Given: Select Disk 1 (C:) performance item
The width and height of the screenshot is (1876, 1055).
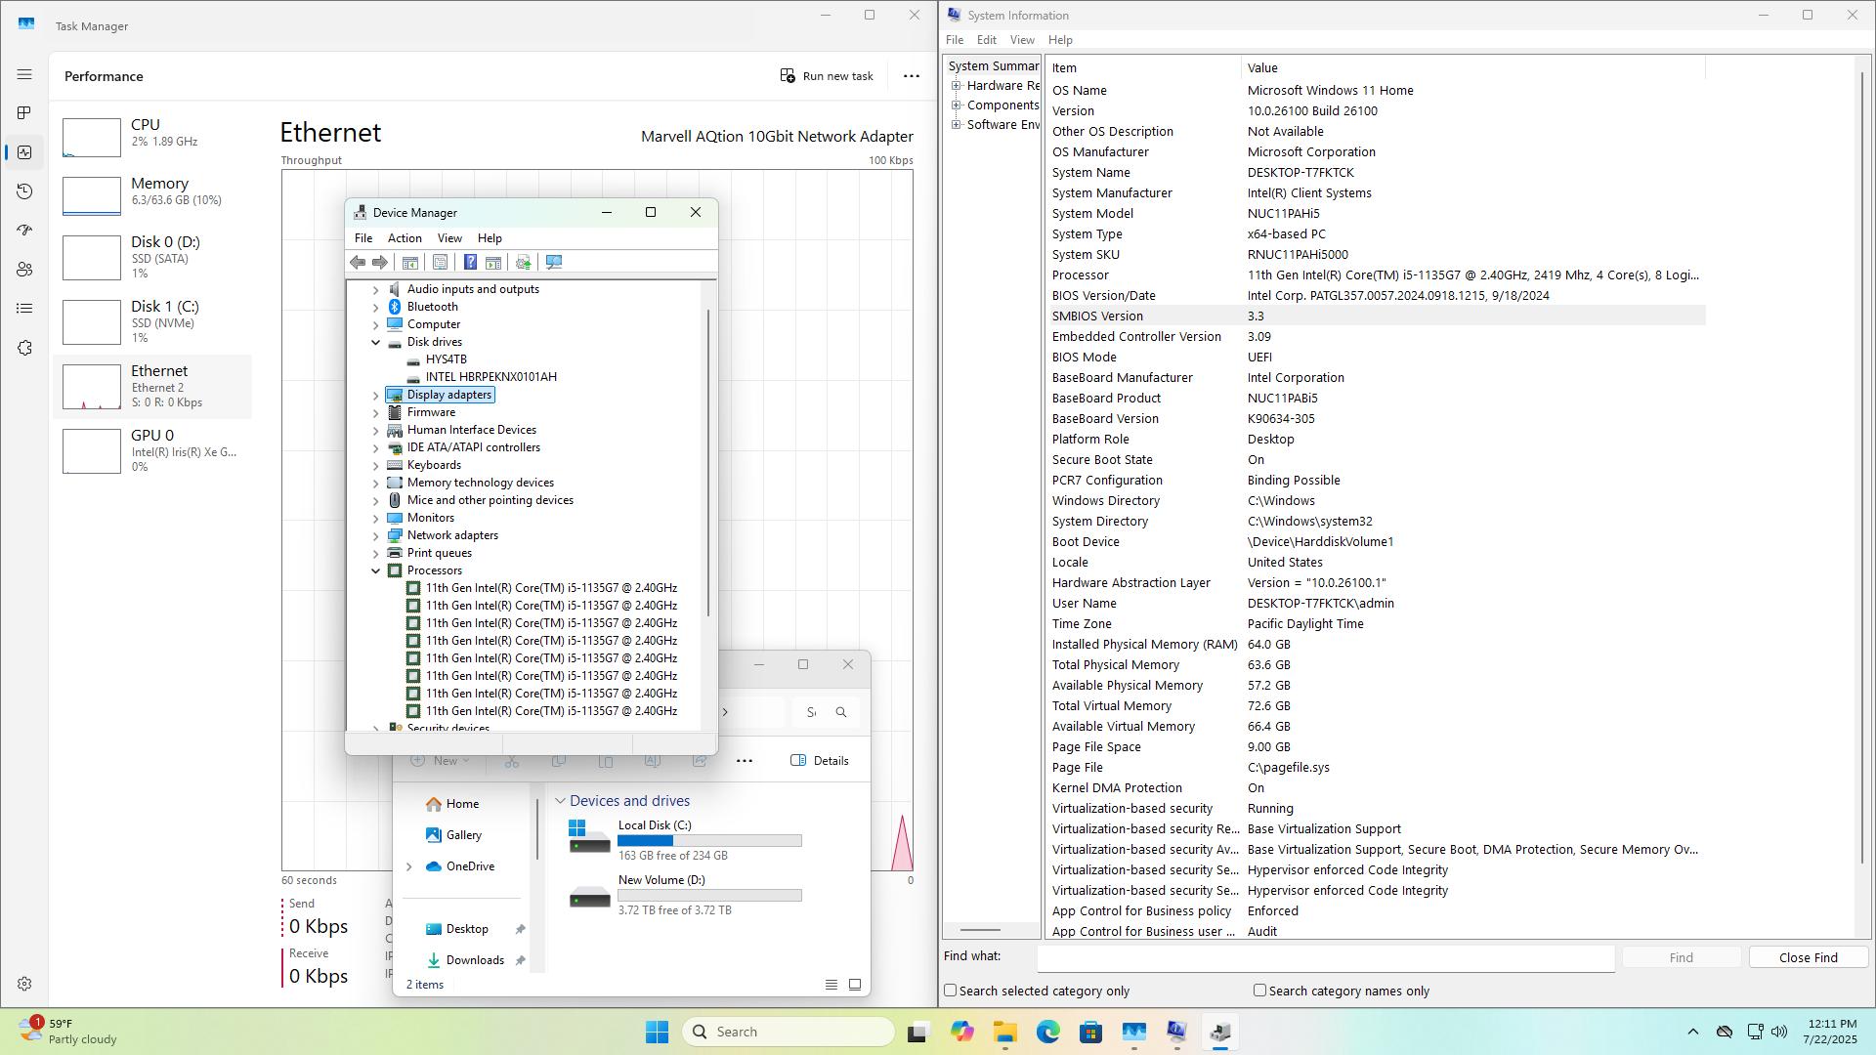Looking at the screenshot, I should coord(152,321).
